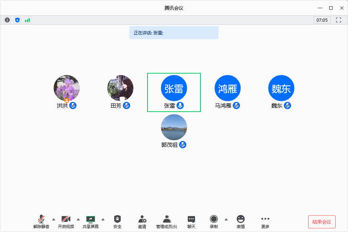348x232 pixels.
Task: Enter full screen mode
Action: [x=339, y=20]
